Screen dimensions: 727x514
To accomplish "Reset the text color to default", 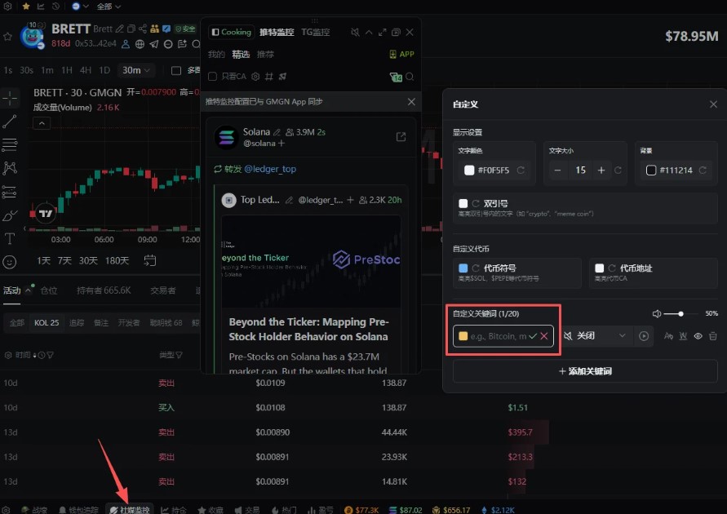I will pos(521,170).
